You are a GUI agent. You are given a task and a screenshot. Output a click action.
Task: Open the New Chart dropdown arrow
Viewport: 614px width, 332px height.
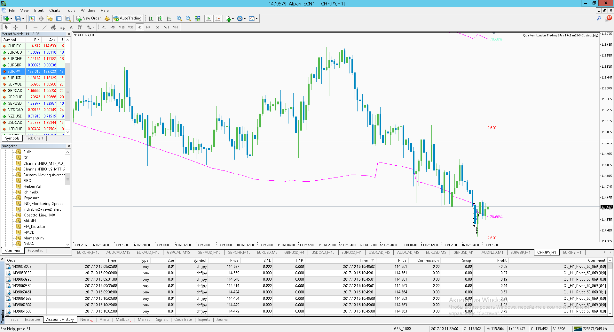click(x=11, y=19)
